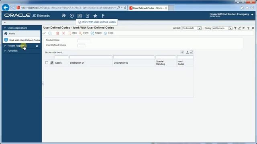Expand the Recent Reports section
The width and height of the screenshot is (257, 144).
[5, 46]
